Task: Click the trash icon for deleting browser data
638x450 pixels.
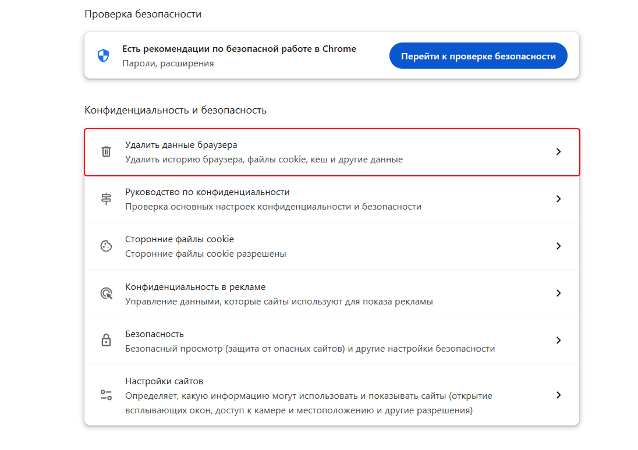Action: 106,151
